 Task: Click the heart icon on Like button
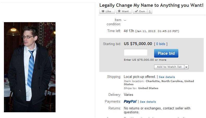[103, 11]
